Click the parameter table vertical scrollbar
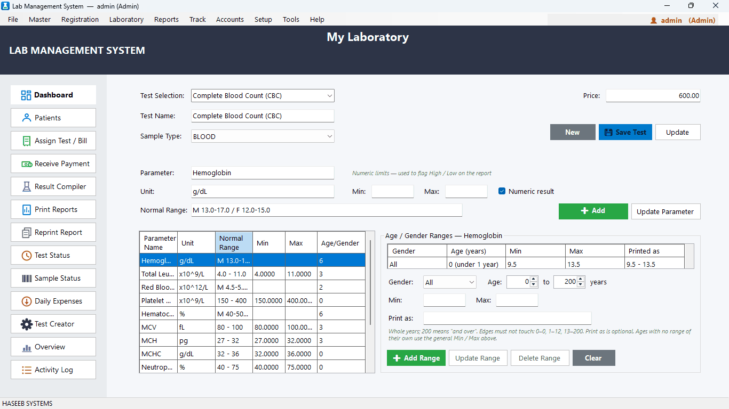Viewport: 729px width, 409px height. click(x=370, y=282)
